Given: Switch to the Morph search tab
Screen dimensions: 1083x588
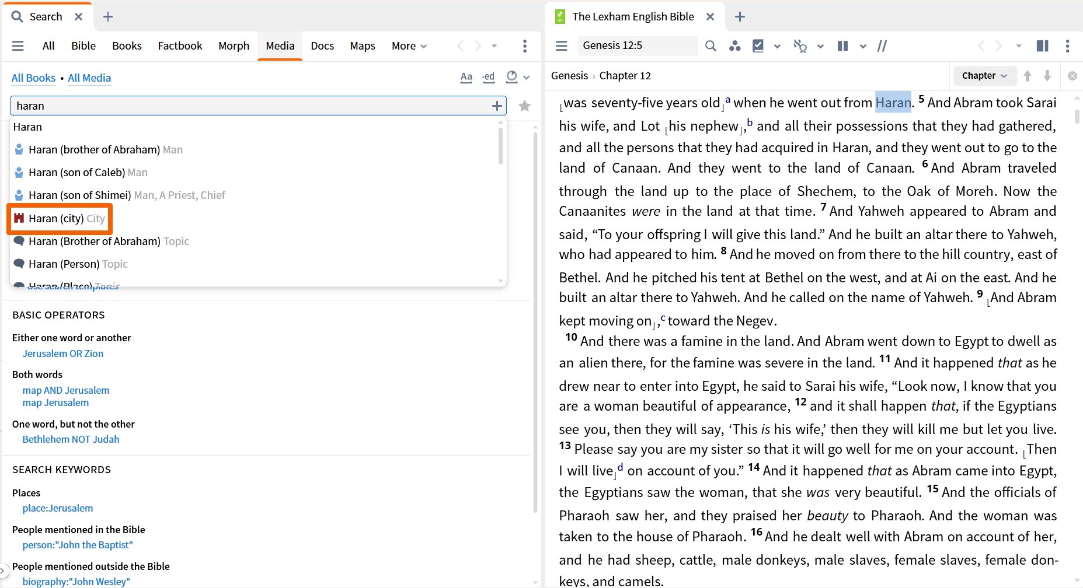Looking at the screenshot, I should click(234, 45).
